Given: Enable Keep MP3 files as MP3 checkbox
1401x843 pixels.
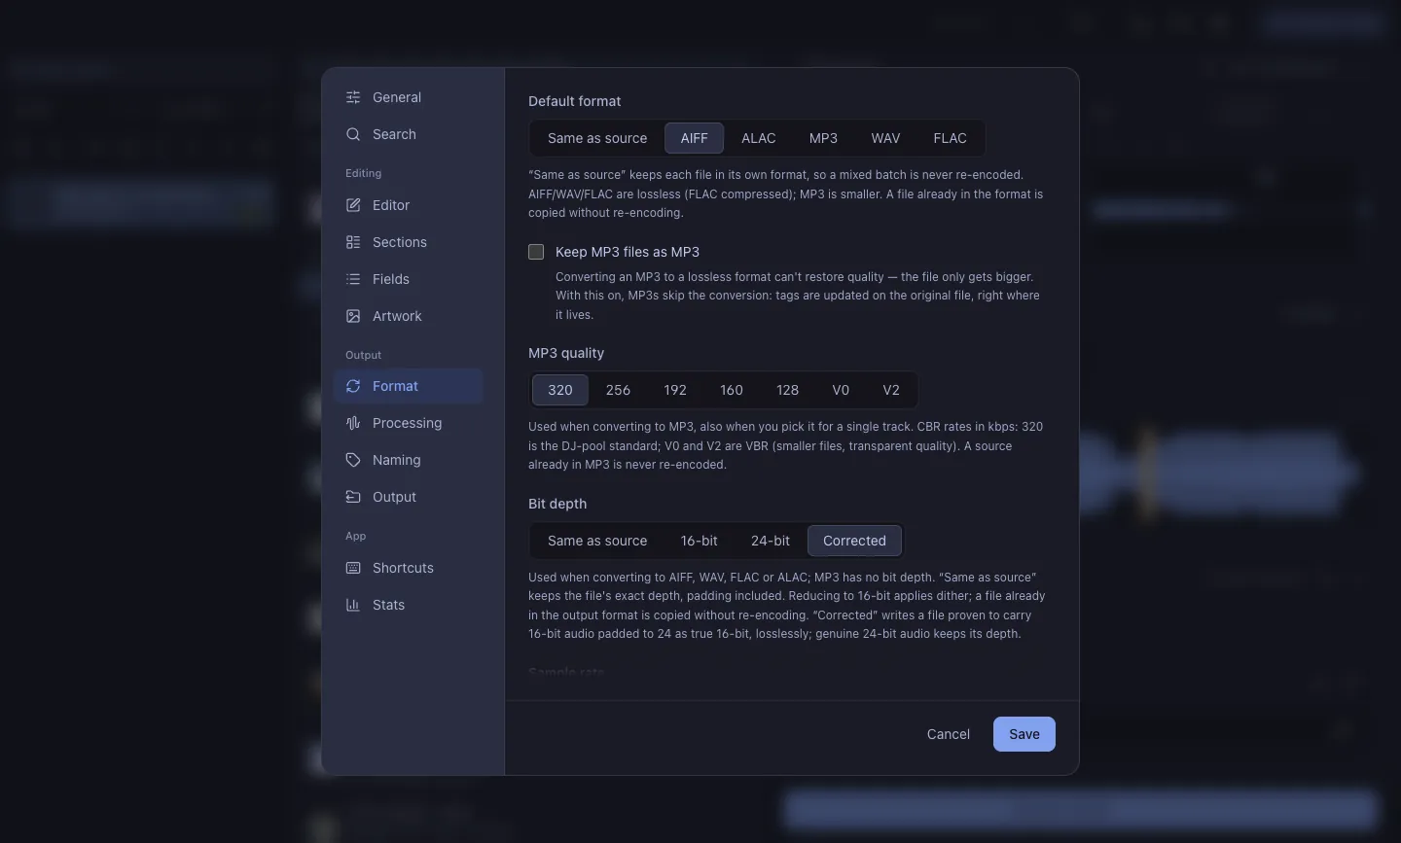Looking at the screenshot, I should [x=536, y=252].
